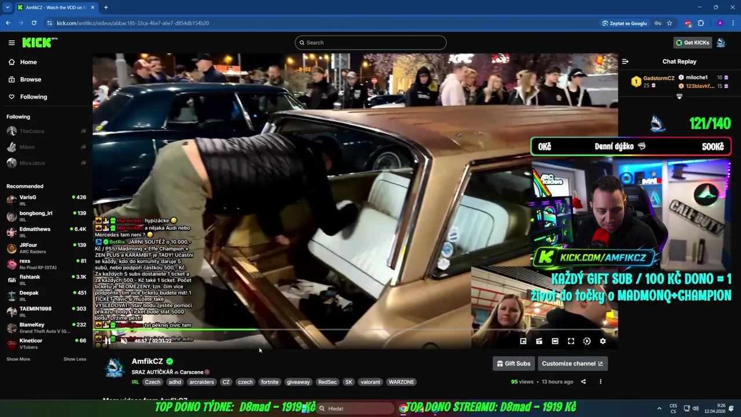
Task: Select the arcraiders tag
Action: click(201, 382)
